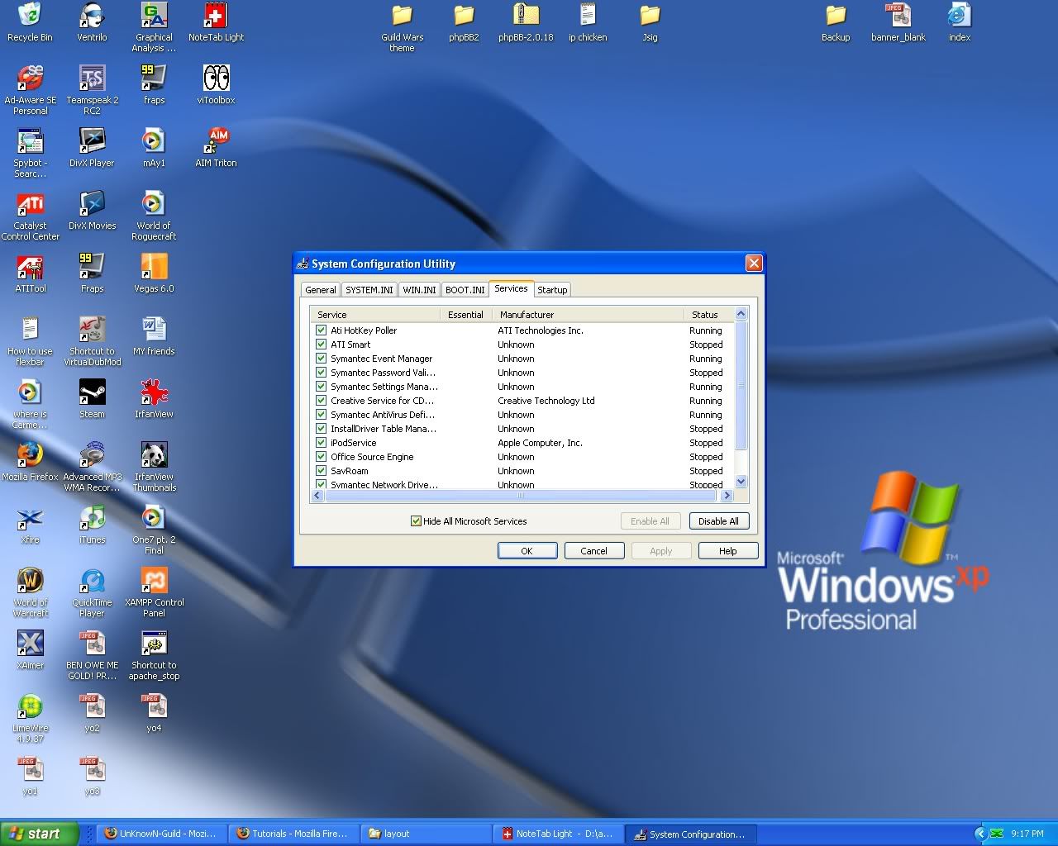
Task: Toggle the iPodService checkbox
Action: pyautogui.click(x=321, y=443)
